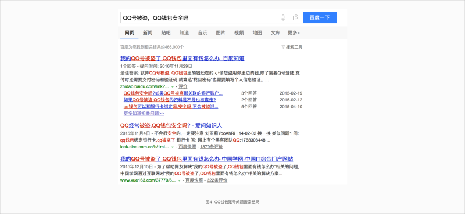Screen dimensions: 465x214
Task: Open the zhidao.baidu.com/link URL
Action: (144, 86)
